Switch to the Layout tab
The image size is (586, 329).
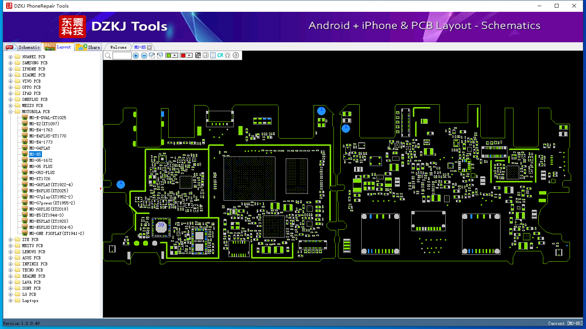(x=58, y=47)
